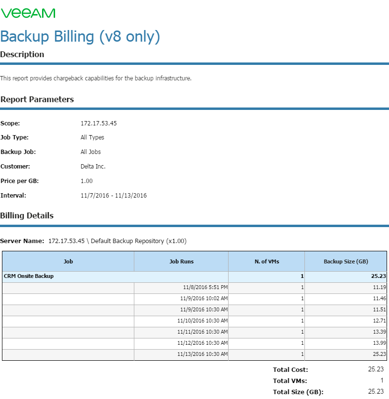The height and width of the screenshot is (399, 389).
Task: Click the Billing Details heading
Action: pyautogui.click(x=27, y=215)
